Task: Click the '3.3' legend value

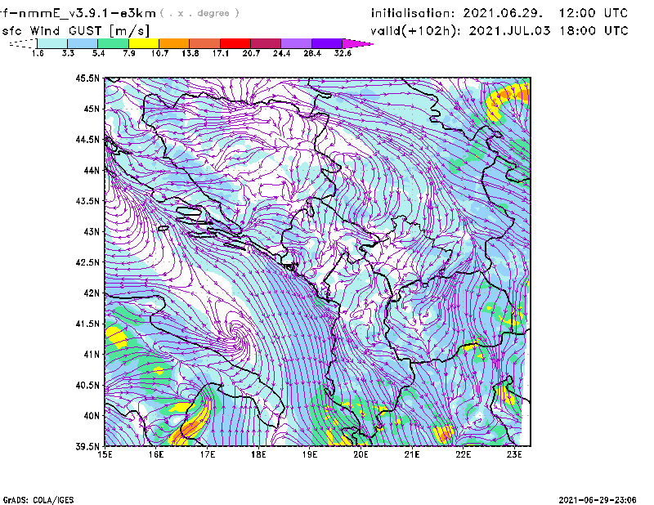Action: (x=68, y=53)
